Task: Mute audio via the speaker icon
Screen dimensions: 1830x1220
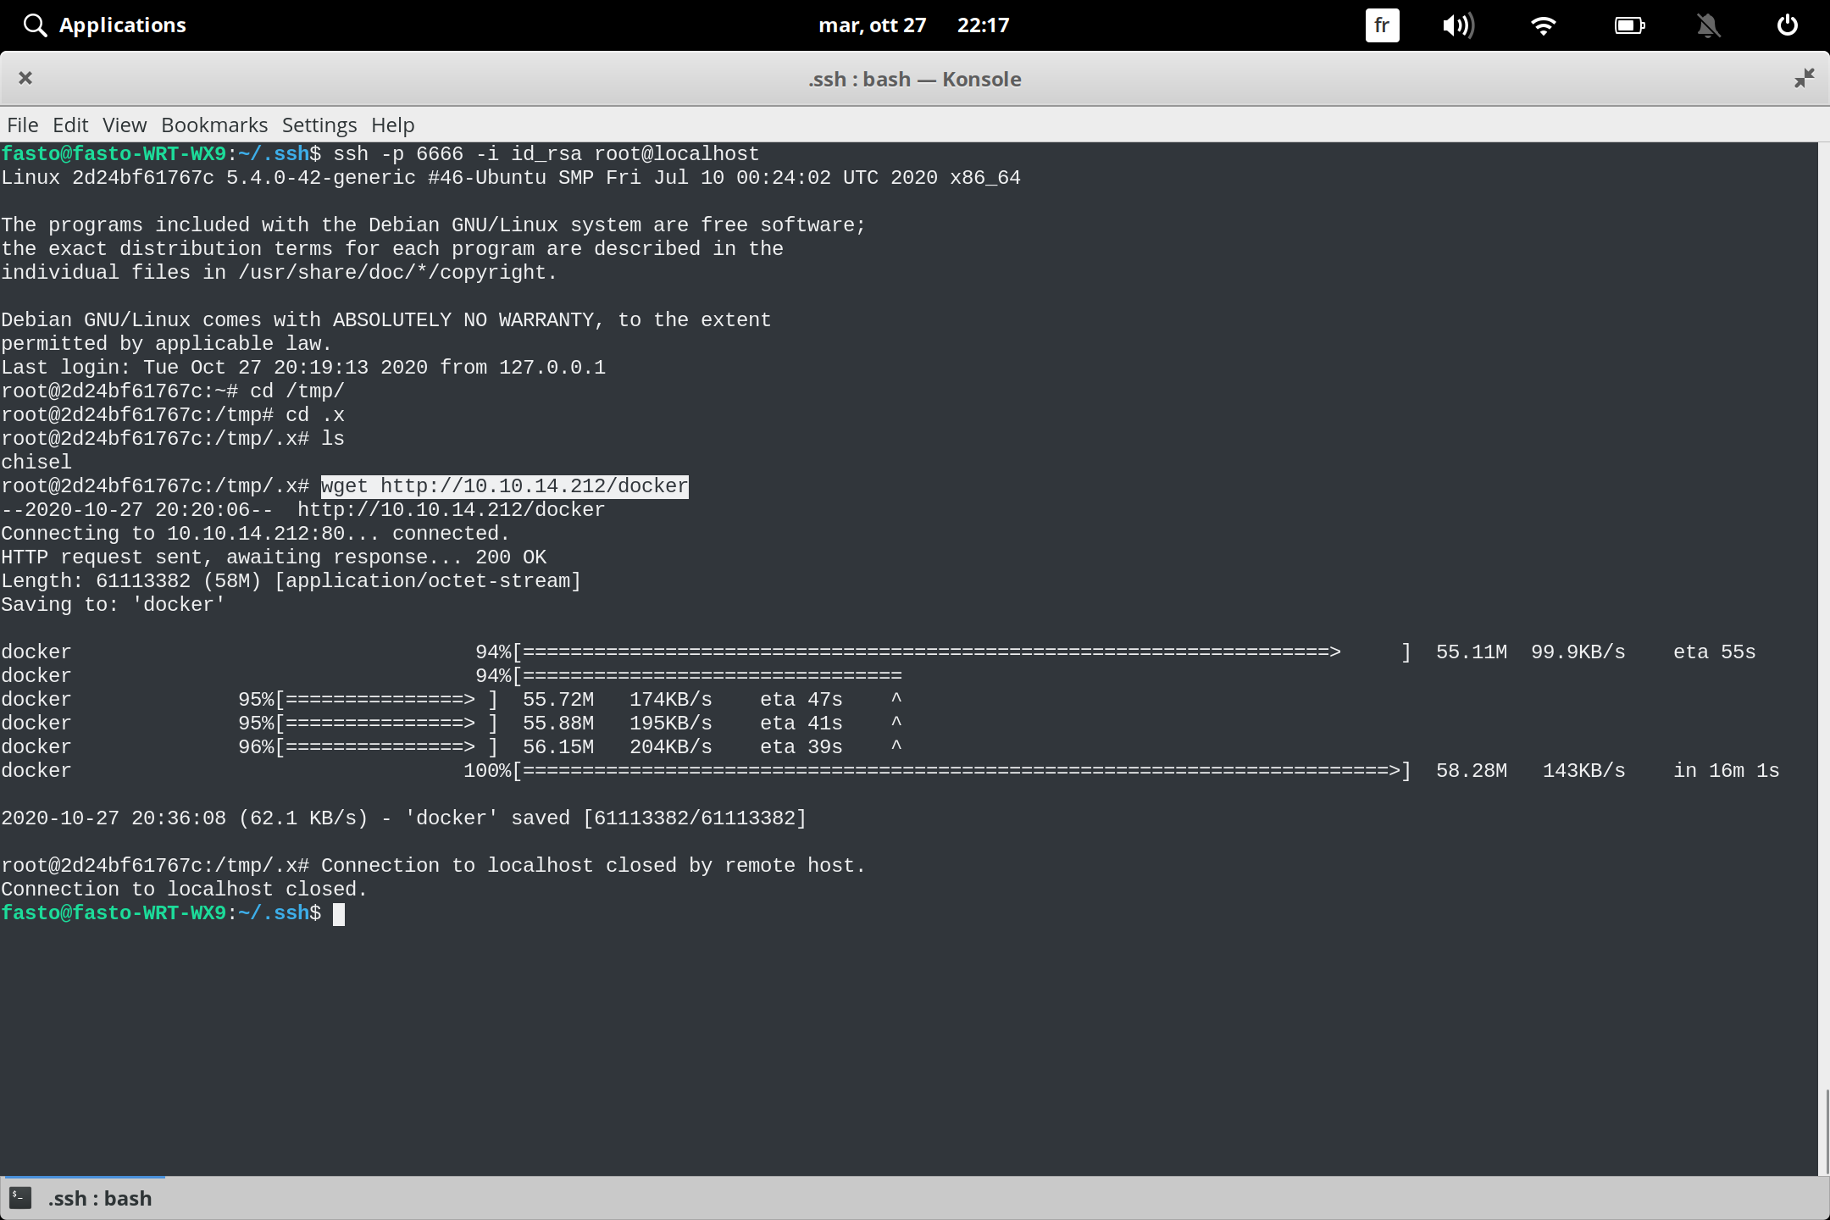Action: [x=1459, y=25]
